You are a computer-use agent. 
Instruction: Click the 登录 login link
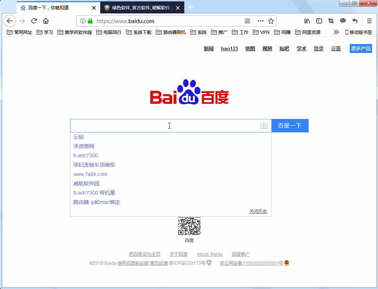(x=318, y=48)
